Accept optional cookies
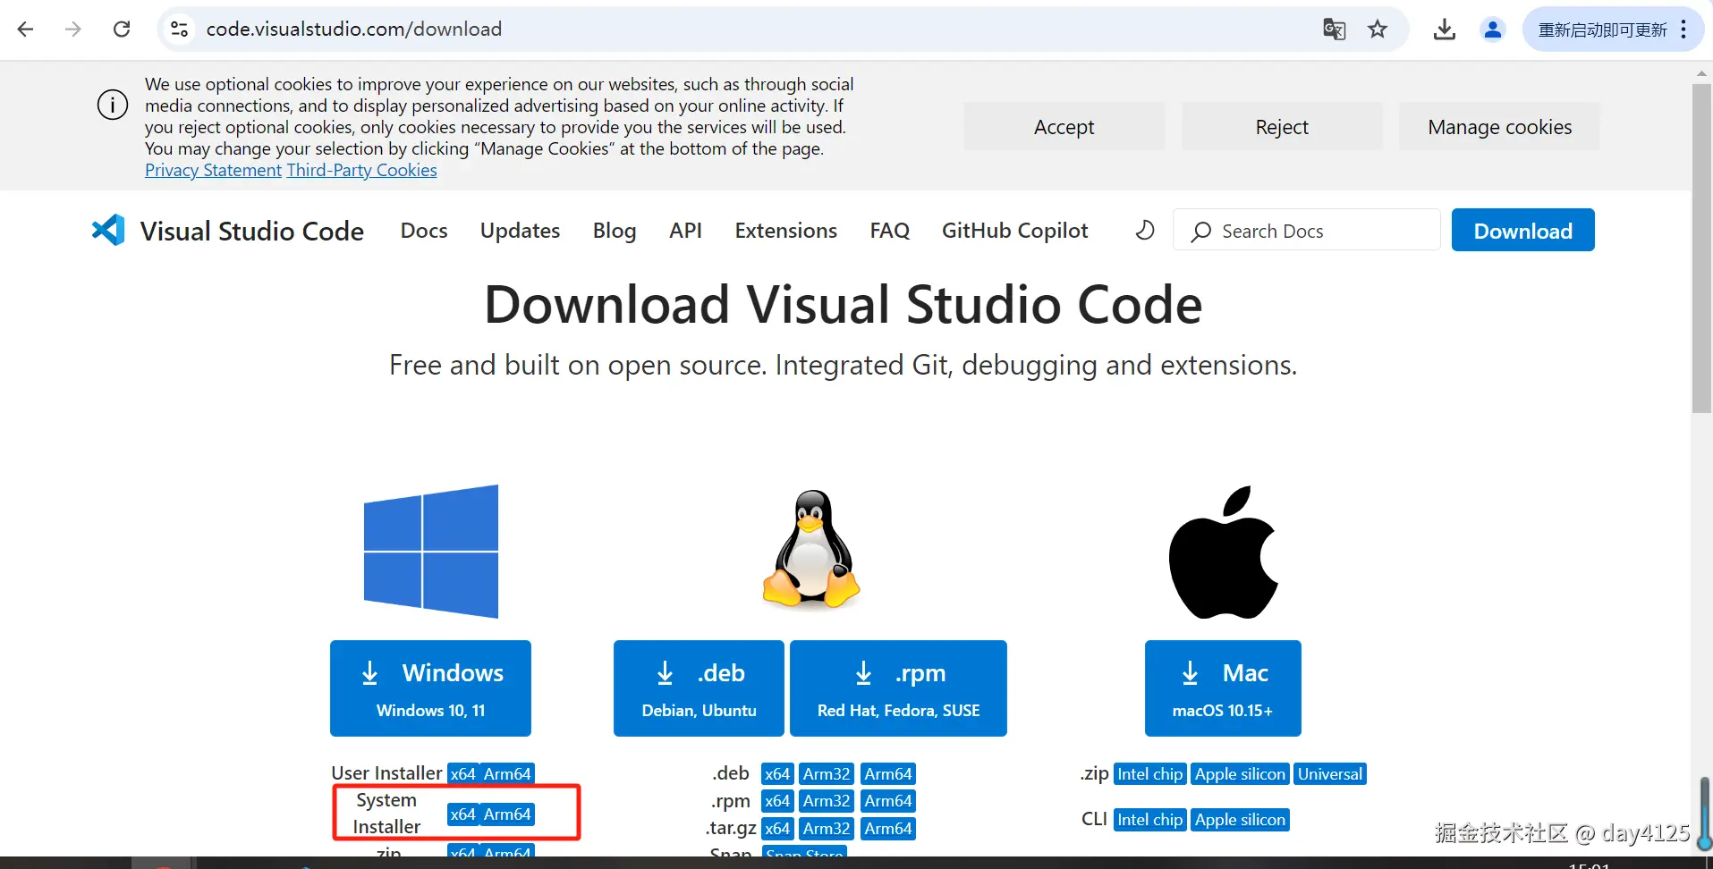This screenshot has width=1713, height=869. pyautogui.click(x=1064, y=127)
